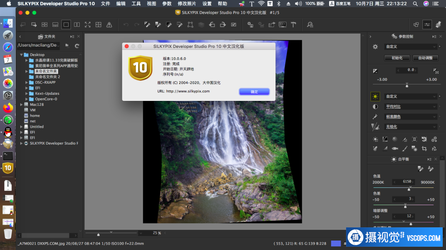446x250 pixels.
Task: Open the 视图 menu
Action: (x=152, y=4)
